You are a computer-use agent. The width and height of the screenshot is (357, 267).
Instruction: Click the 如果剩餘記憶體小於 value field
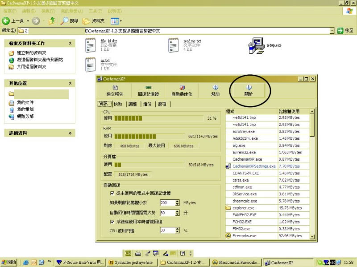[168, 203]
